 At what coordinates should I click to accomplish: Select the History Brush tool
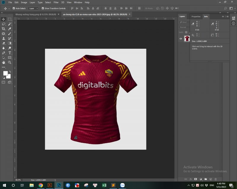pyautogui.click(x=10, y=38)
